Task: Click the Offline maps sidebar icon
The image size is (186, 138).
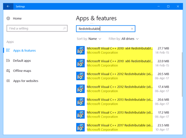Action: tap(8, 71)
